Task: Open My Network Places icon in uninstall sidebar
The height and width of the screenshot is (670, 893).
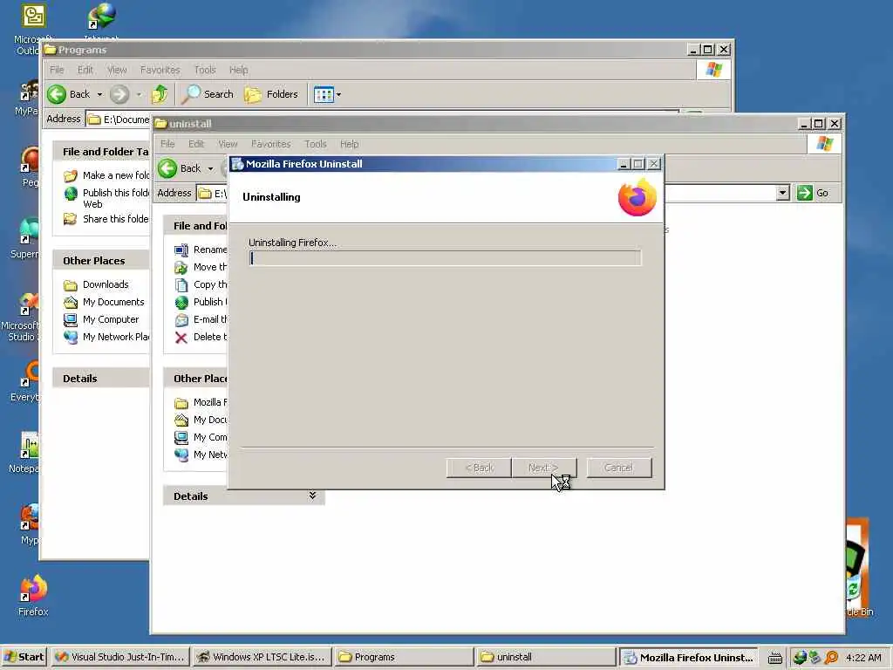Action: pos(181,455)
